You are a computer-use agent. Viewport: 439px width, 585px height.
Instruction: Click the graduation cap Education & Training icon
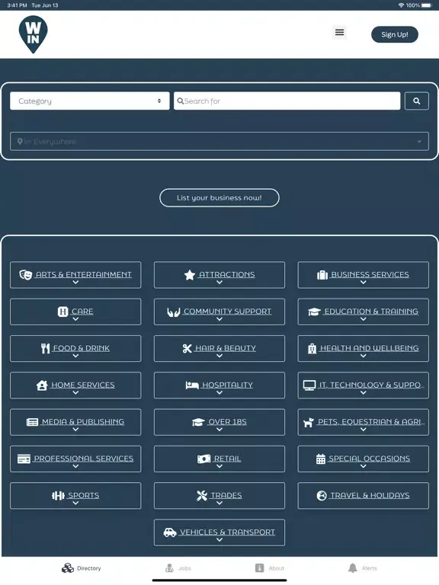tap(314, 312)
